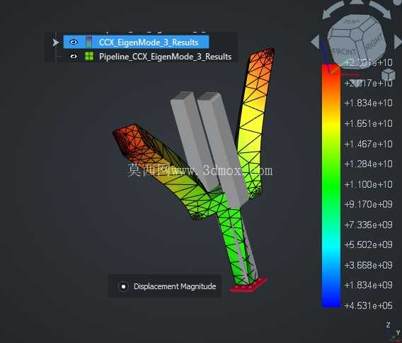Image resolution: width=402 pixels, height=343 pixels.
Task: Open the small cube view menu icon
Action: point(388,75)
